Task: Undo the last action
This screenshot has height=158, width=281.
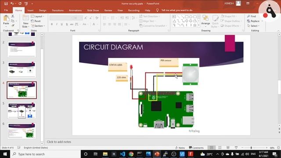Action: (x=12, y=4)
